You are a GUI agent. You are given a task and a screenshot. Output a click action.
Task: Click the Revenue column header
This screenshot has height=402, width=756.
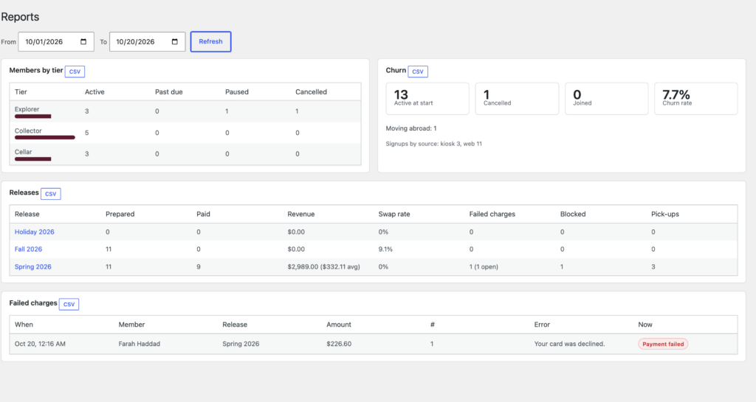pos(301,214)
